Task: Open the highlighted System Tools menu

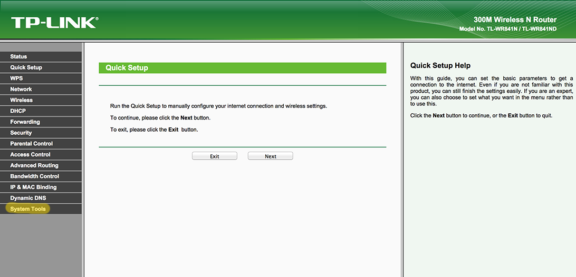Action: (x=28, y=209)
